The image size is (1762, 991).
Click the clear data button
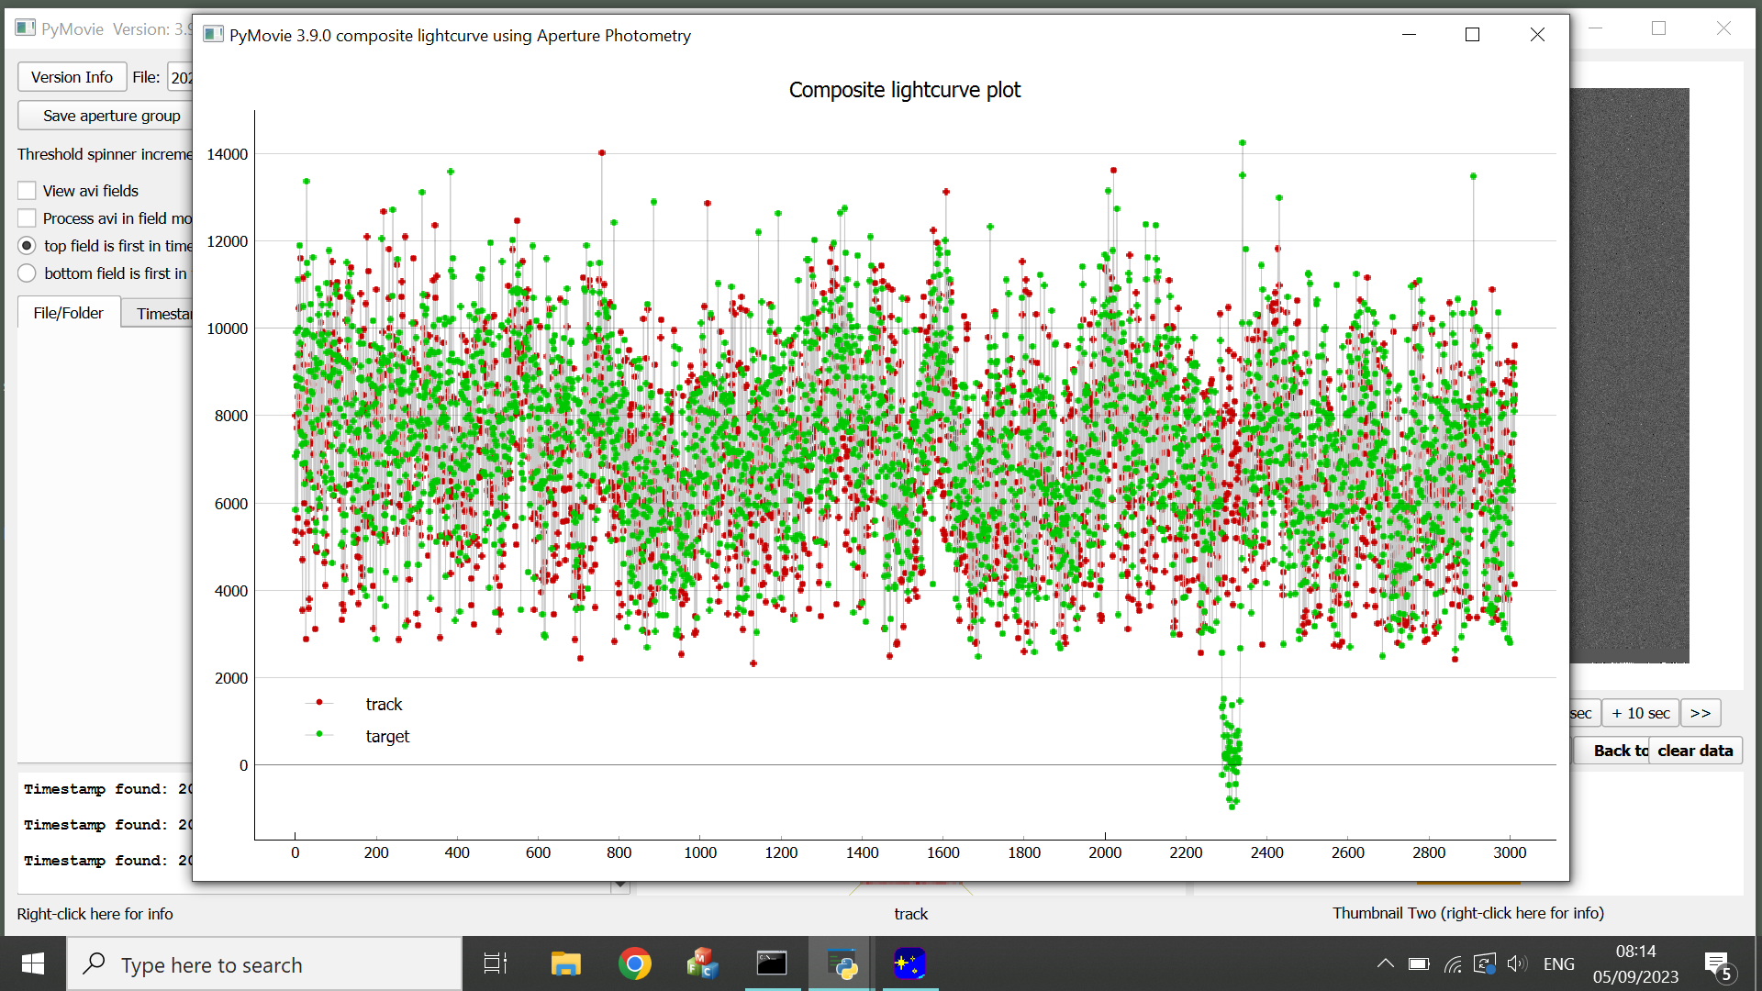point(1695,751)
